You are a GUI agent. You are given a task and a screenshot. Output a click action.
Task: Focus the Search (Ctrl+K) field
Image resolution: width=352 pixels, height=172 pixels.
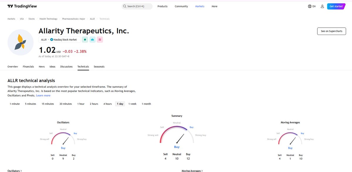click(137, 6)
